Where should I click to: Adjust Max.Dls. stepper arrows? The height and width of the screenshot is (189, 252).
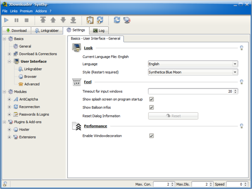point(211,184)
